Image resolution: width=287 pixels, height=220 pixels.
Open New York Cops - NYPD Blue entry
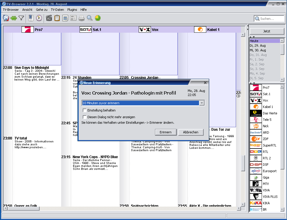pos(95,157)
